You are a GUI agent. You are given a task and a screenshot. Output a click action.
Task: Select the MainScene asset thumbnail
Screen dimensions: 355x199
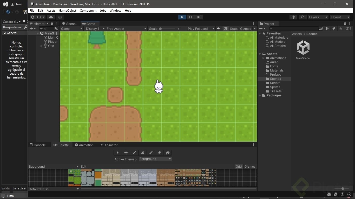click(303, 48)
